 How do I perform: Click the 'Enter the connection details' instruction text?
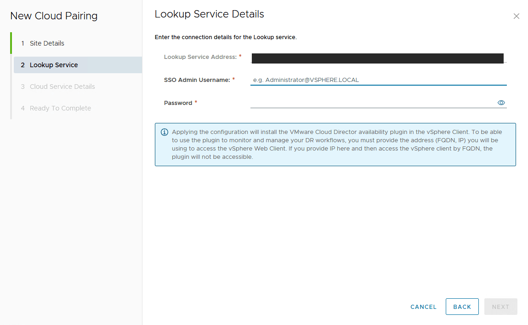[226, 37]
